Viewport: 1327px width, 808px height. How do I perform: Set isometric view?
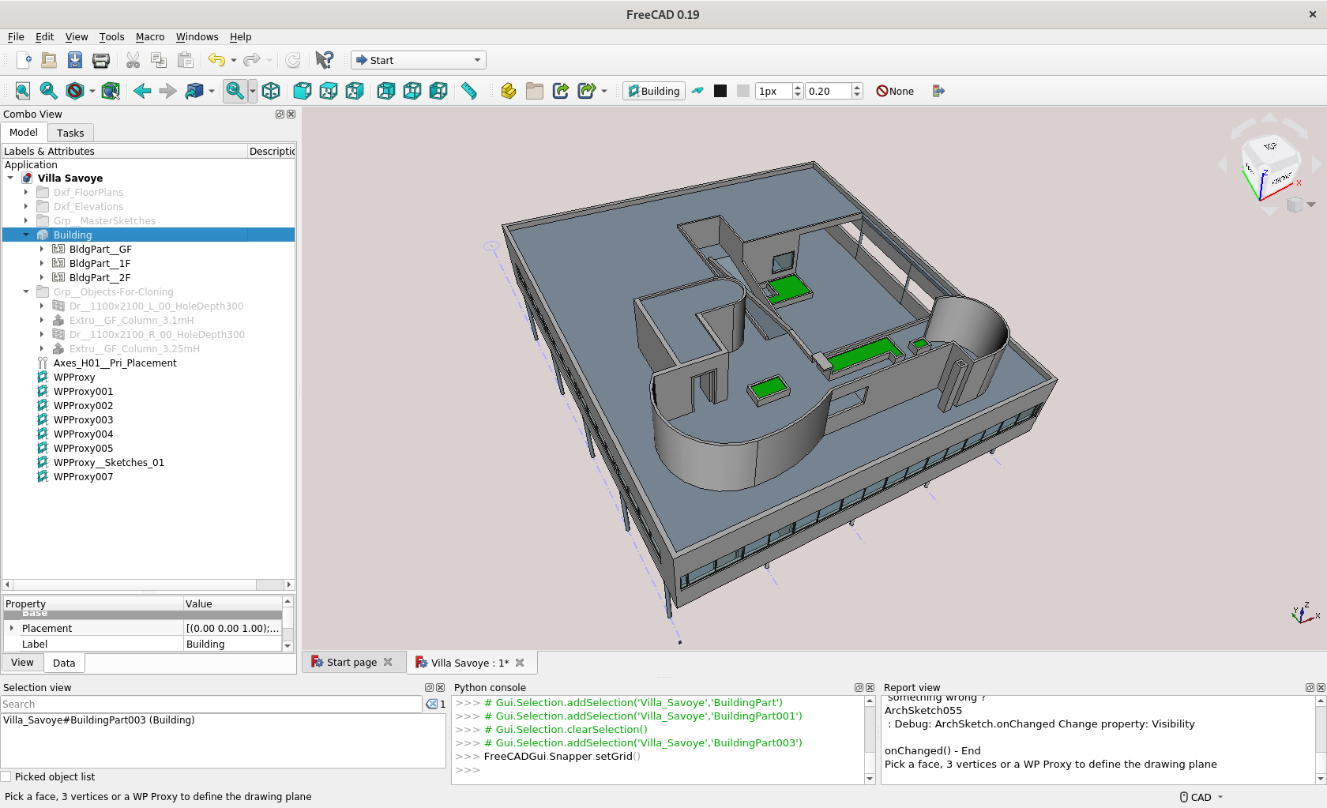click(x=271, y=91)
